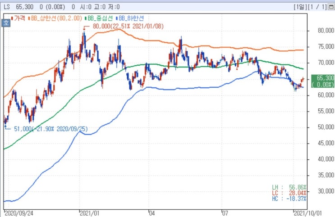Click the 30,000 price axis label
This screenshot has width=335, height=217.
point(326,191)
